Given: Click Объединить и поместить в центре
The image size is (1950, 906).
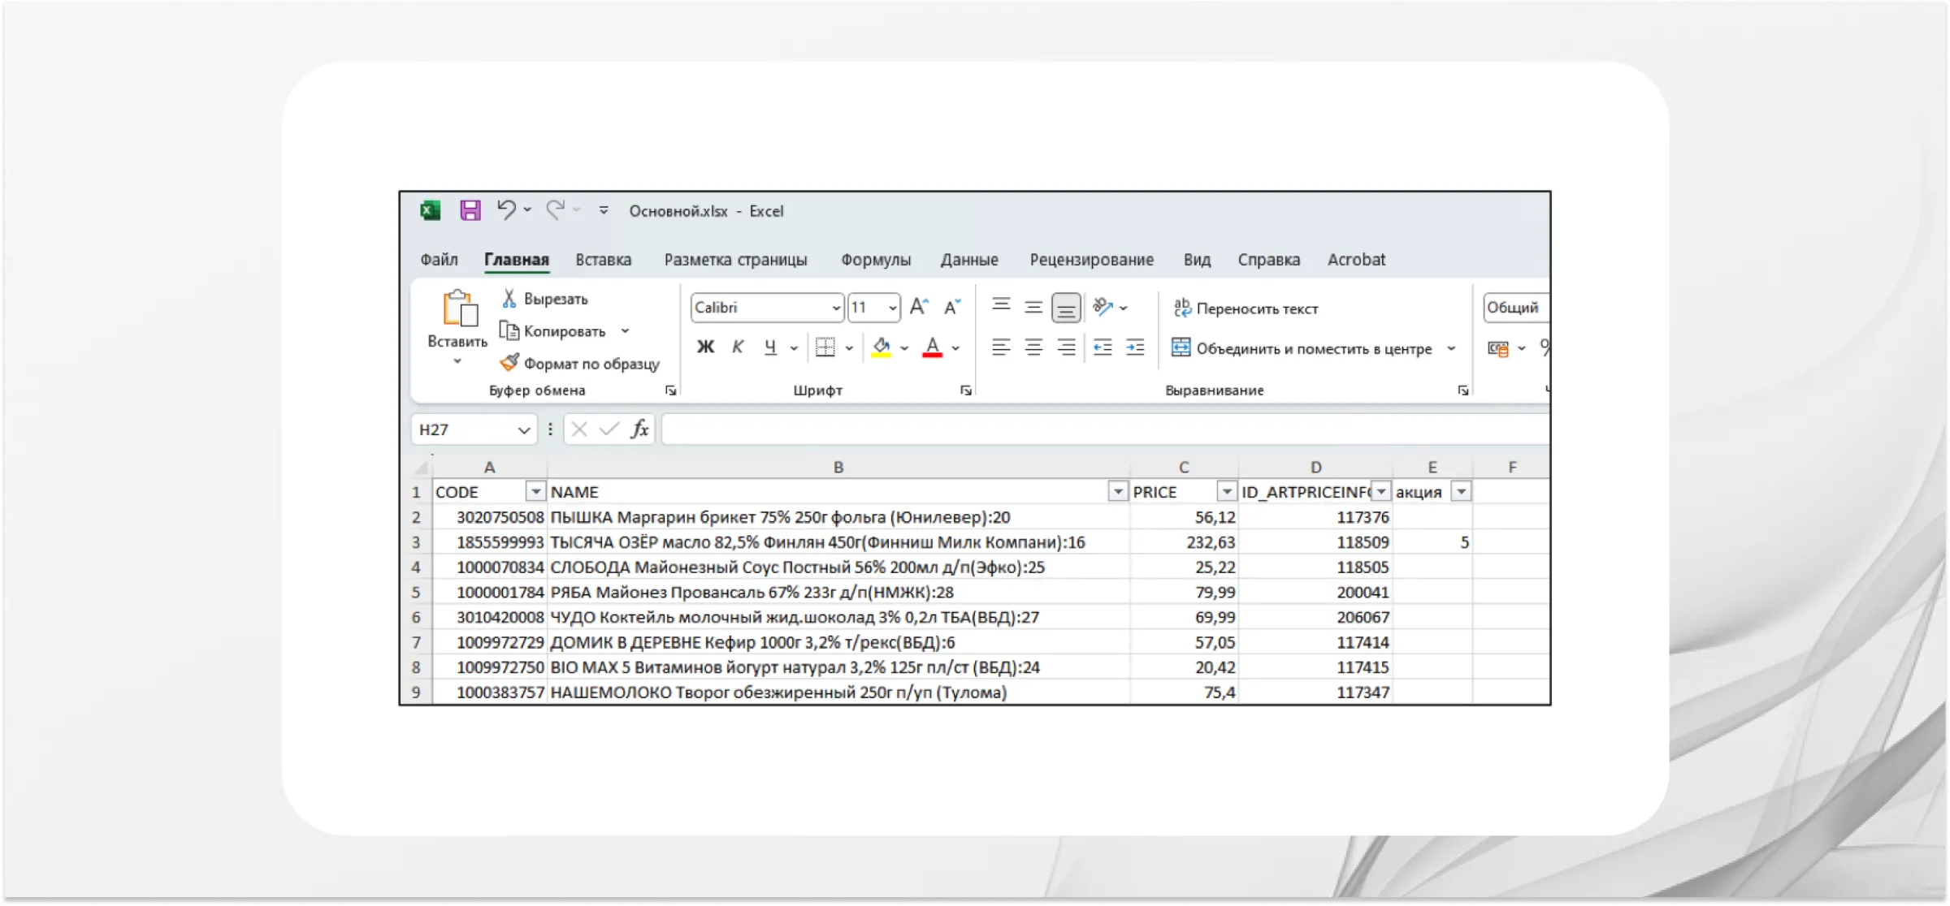Looking at the screenshot, I should (1302, 348).
